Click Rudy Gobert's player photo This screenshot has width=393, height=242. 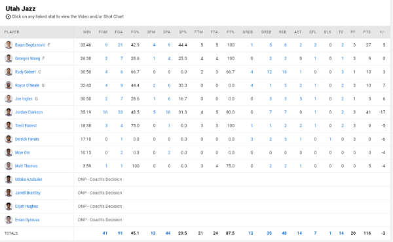(9, 71)
